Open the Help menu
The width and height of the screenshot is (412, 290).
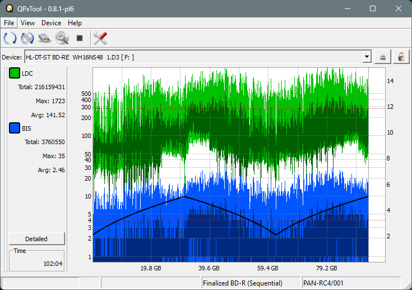click(75, 23)
